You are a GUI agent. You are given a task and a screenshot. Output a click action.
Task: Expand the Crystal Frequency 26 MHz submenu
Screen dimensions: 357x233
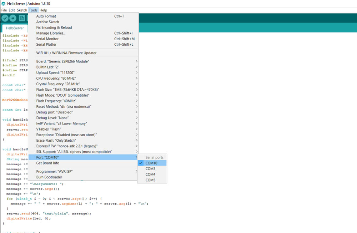[x=83, y=84]
